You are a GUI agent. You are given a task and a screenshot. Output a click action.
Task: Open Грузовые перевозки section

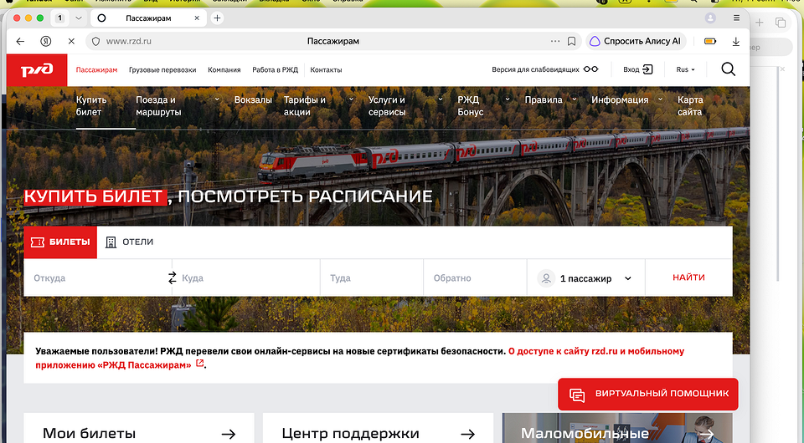coord(162,70)
